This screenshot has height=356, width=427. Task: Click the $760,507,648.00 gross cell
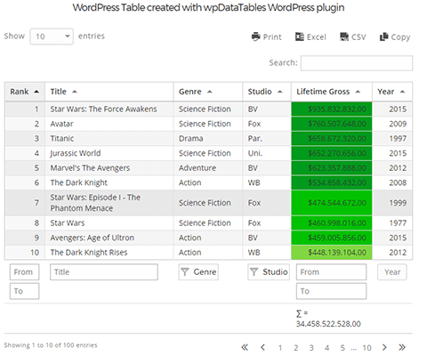point(332,124)
